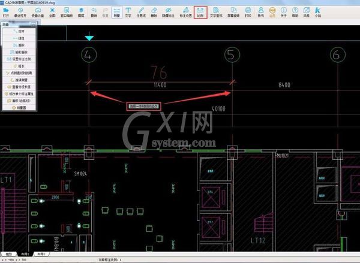
Task: Toggle the 测量 measure toolbar button
Action: pyautogui.click(x=116, y=12)
